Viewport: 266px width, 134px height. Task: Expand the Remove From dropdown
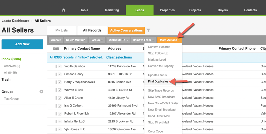(x=143, y=40)
